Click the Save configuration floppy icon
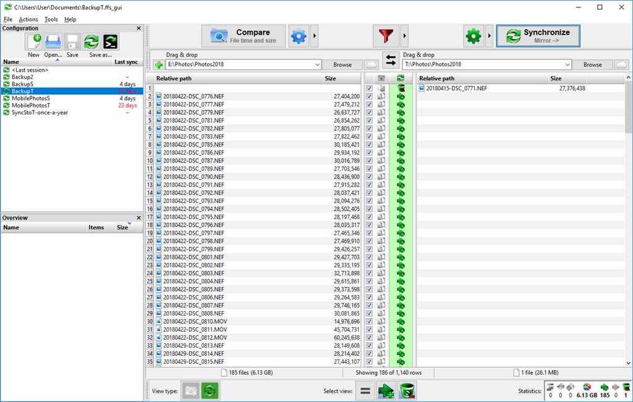This screenshot has height=402, width=633. click(72, 42)
